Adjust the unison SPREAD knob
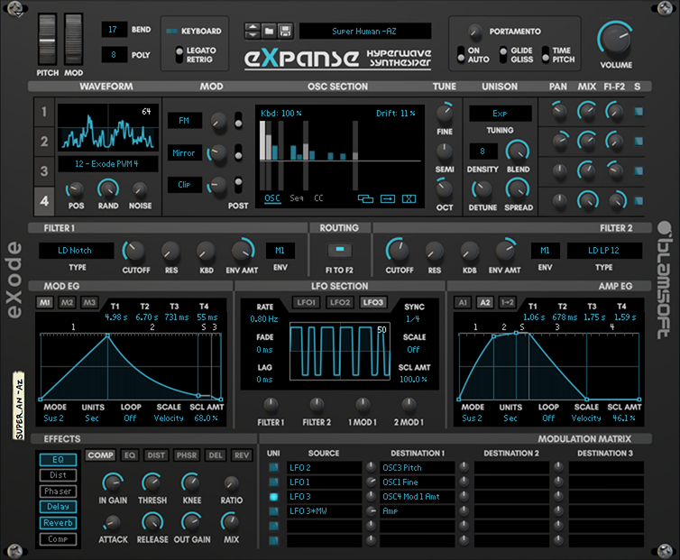Screen dimensions: 680x560 [x=518, y=189]
